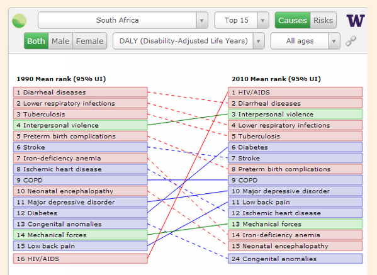Click 2010 rank 13 Mechanical forces box
Screen dimensions: 377x275
coord(295,224)
